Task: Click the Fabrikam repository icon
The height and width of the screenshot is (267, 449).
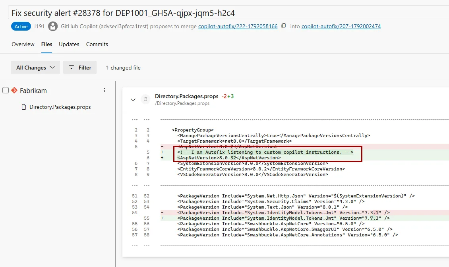Action: click(14, 90)
